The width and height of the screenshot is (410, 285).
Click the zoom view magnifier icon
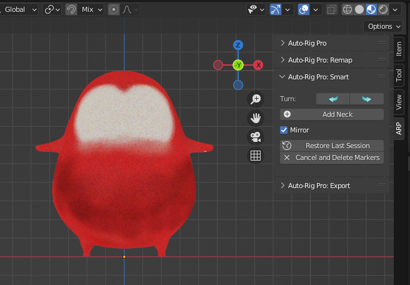(x=256, y=99)
